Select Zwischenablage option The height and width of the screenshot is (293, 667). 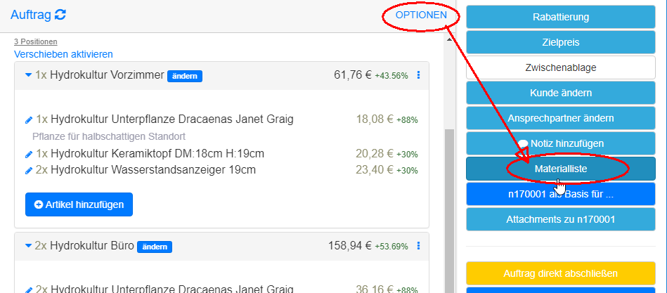coord(560,67)
